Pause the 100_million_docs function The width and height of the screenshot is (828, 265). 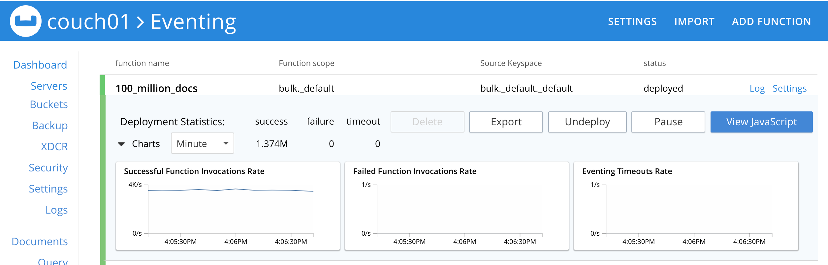pos(668,122)
